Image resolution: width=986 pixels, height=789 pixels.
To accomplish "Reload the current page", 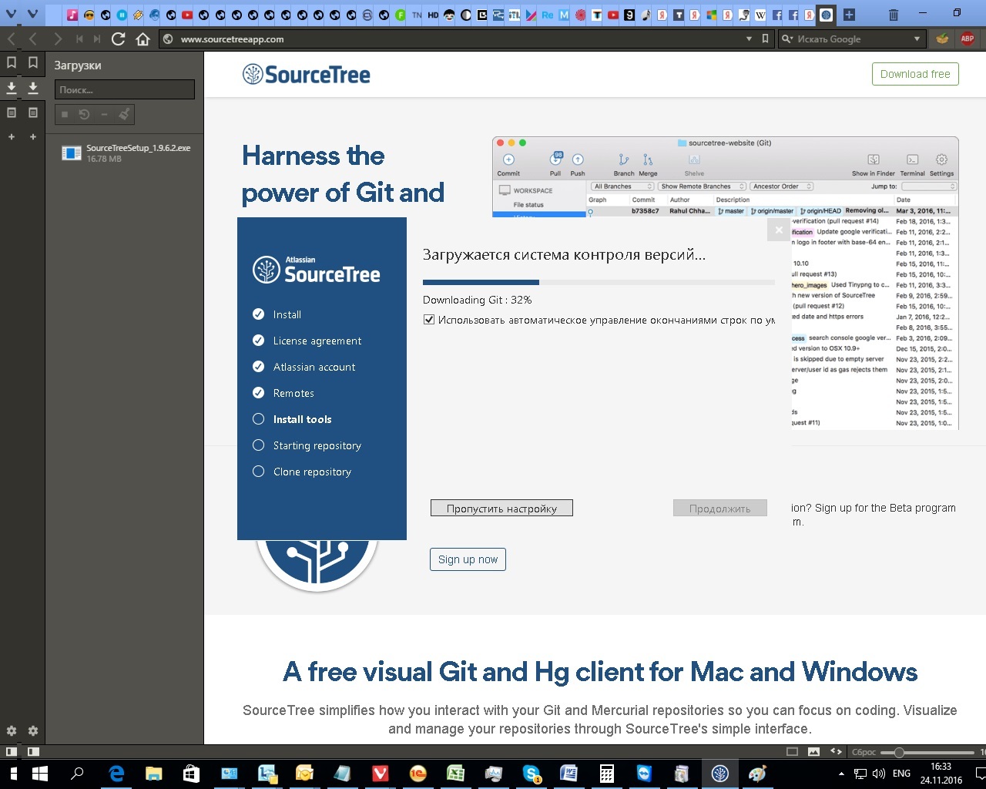I will tap(118, 39).
